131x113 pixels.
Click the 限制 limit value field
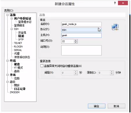click(x=104, y=73)
